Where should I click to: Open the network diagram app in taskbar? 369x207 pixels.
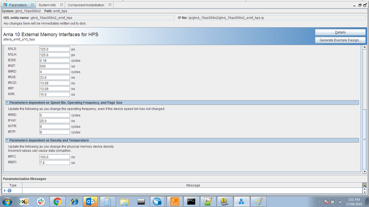point(242,201)
